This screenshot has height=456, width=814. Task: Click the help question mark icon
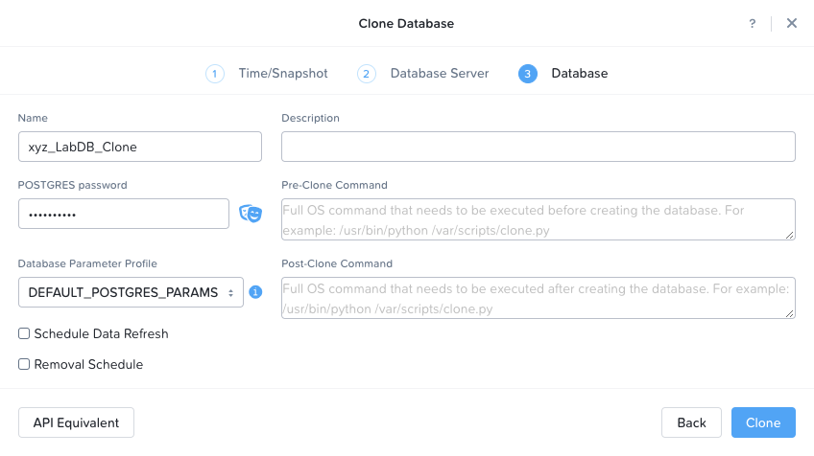[x=753, y=23]
